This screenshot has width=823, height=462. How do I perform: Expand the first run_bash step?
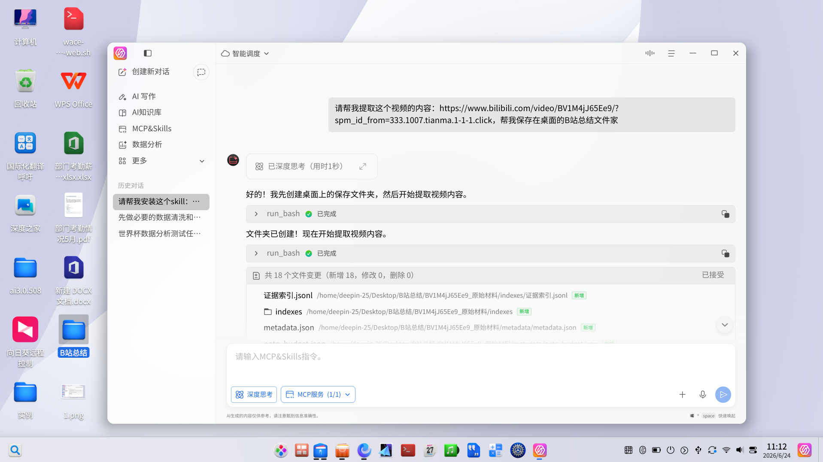pos(256,214)
